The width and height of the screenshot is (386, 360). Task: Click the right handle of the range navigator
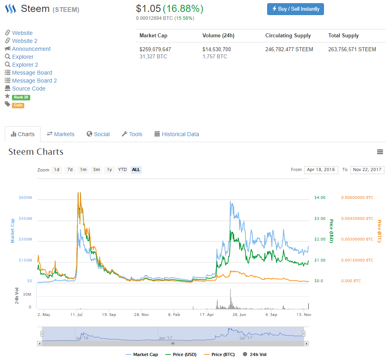[304, 334]
